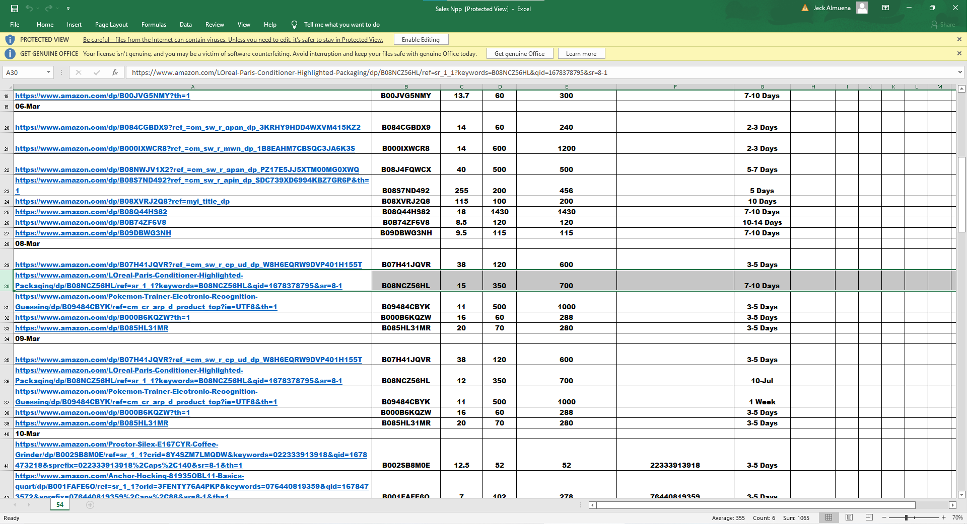Click the Share button

click(943, 25)
